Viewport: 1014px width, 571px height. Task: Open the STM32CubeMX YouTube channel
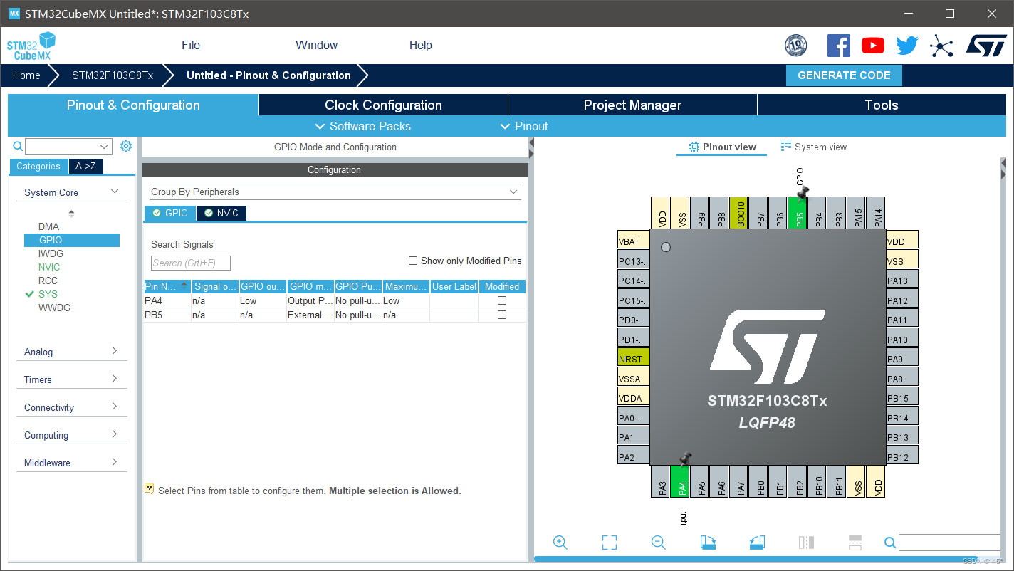tap(872, 45)
